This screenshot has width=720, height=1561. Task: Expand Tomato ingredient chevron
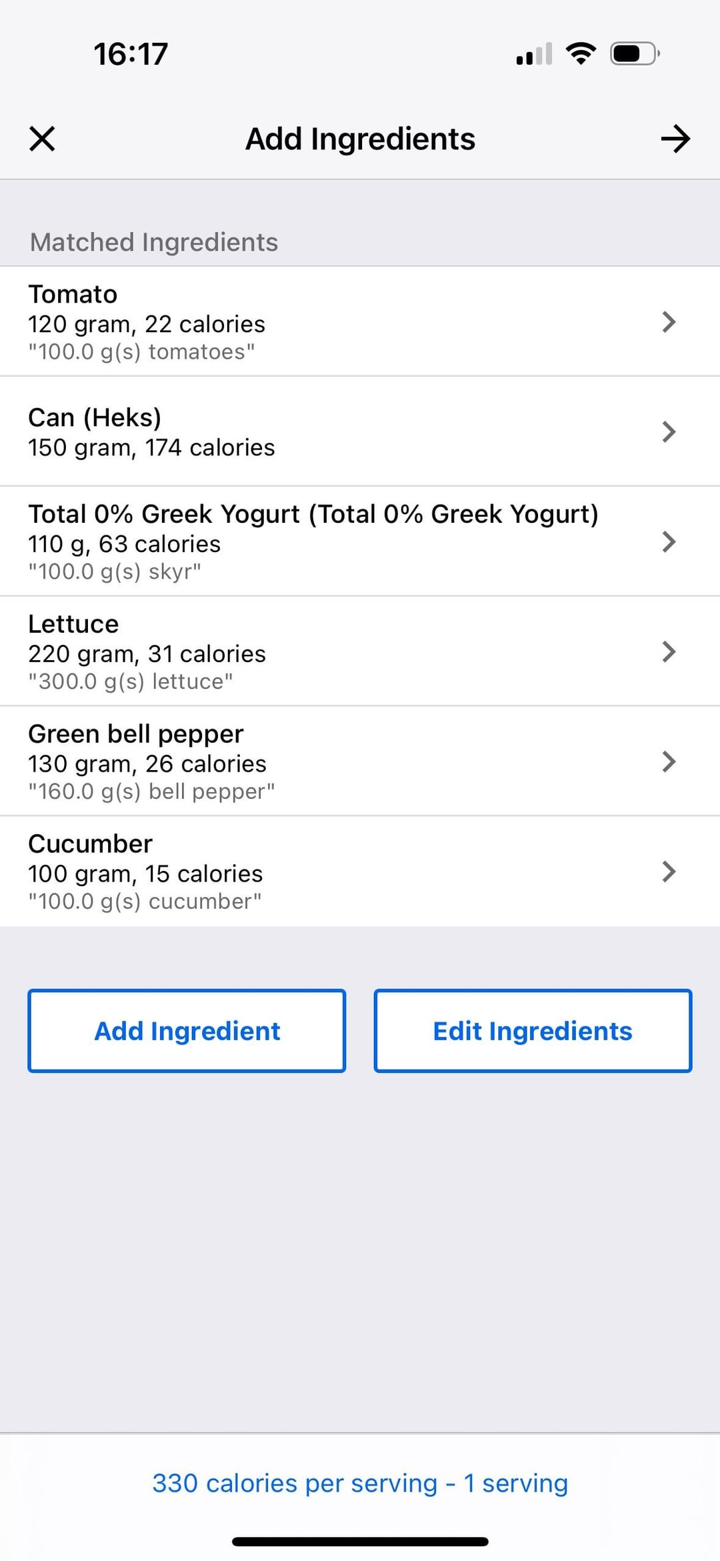click(x=669, y=322)
